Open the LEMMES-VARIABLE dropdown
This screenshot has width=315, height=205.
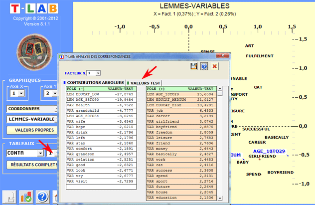[32, 119]
